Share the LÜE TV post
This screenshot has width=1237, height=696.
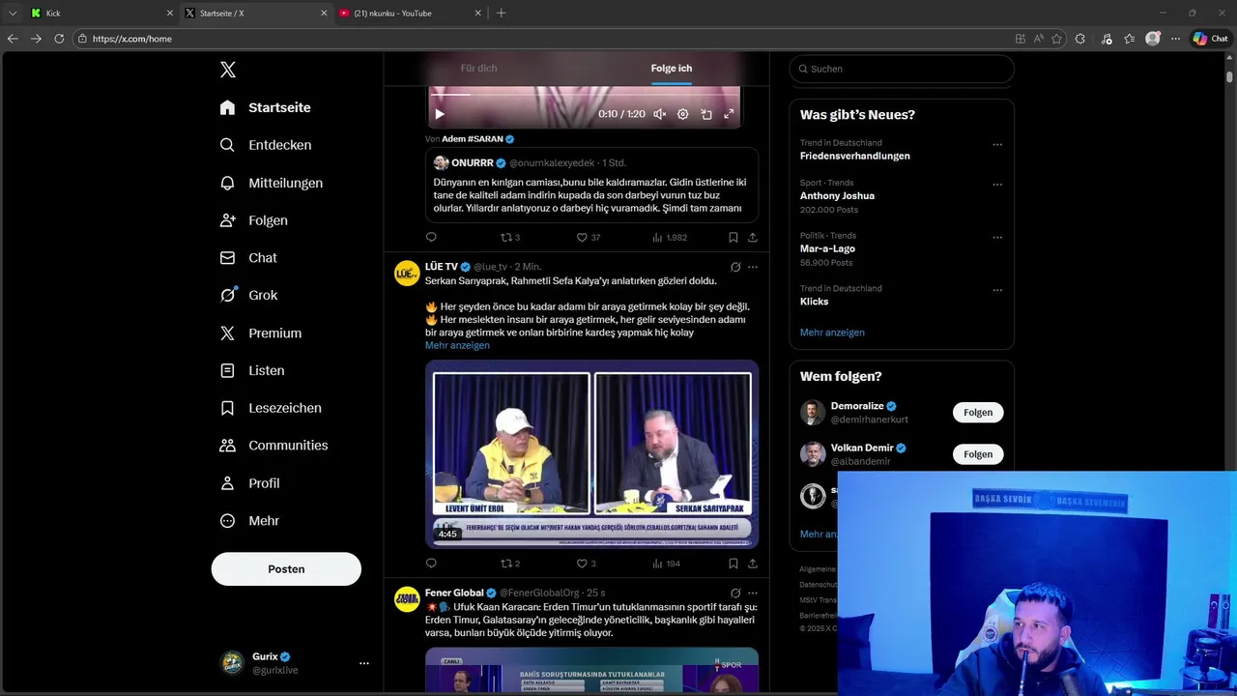pyautogui.click(x=753, y=564)
